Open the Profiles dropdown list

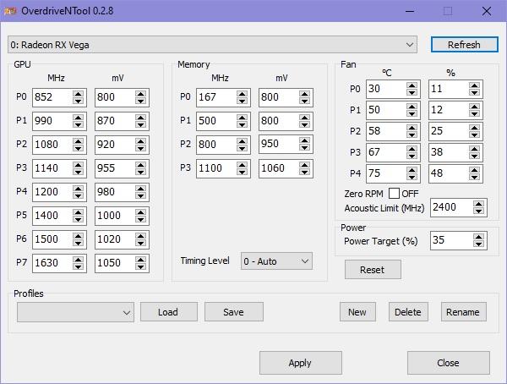pyautogui.click(x=75, y=312)
